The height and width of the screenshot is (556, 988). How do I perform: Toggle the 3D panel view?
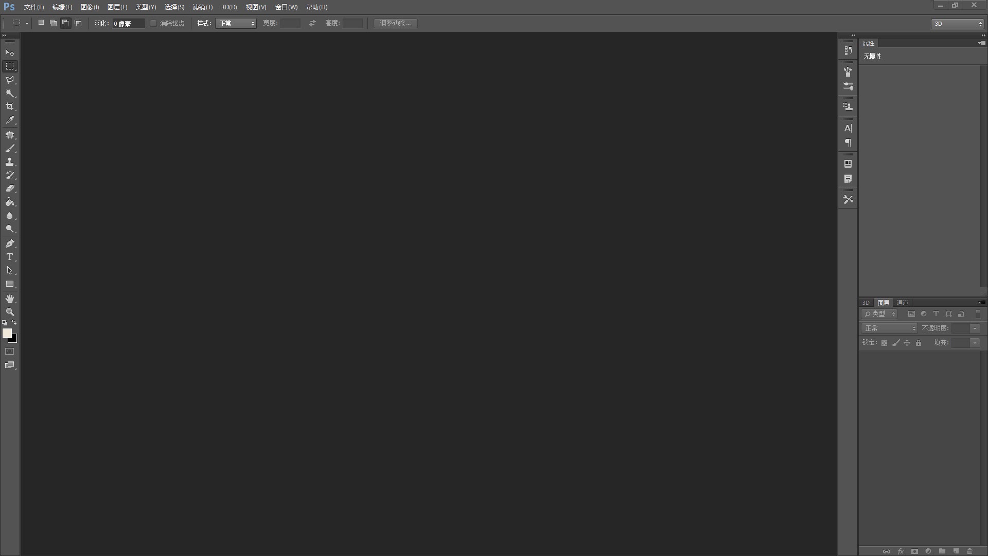866,303
